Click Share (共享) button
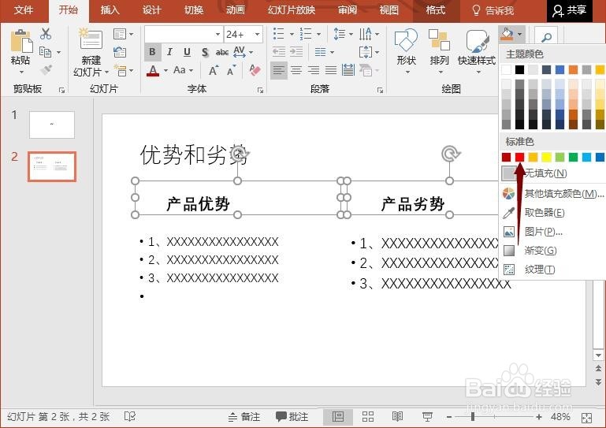This screenshot has height=428, width=606. (x=569, y=10)
